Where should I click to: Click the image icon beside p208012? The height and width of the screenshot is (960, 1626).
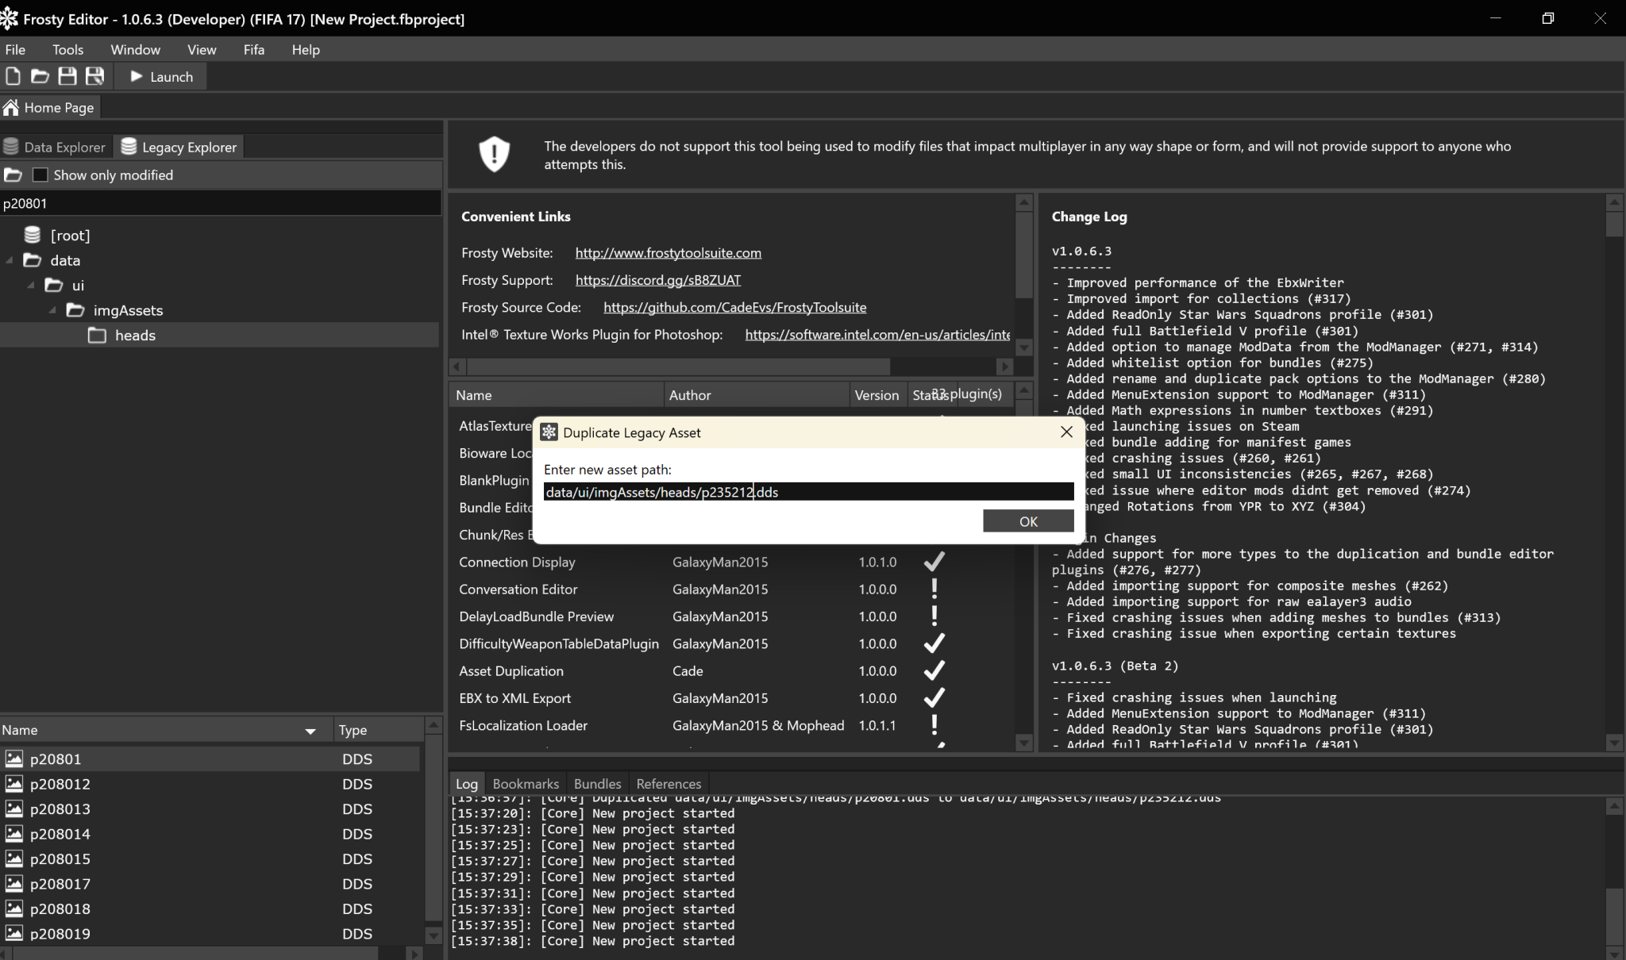tap(13, 784)
